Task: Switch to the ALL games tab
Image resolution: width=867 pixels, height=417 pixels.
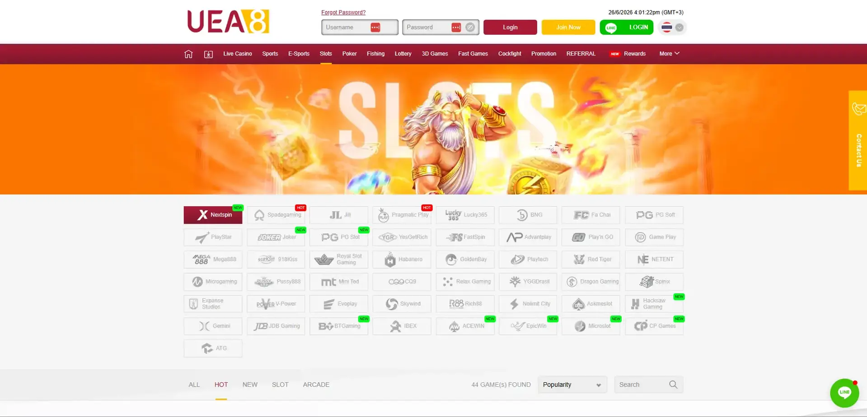Action: [194, 385]
